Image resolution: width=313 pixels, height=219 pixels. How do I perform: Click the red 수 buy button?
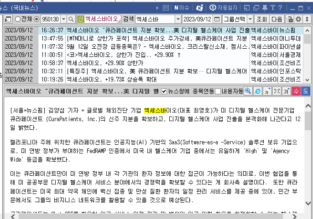pos(296,91)
